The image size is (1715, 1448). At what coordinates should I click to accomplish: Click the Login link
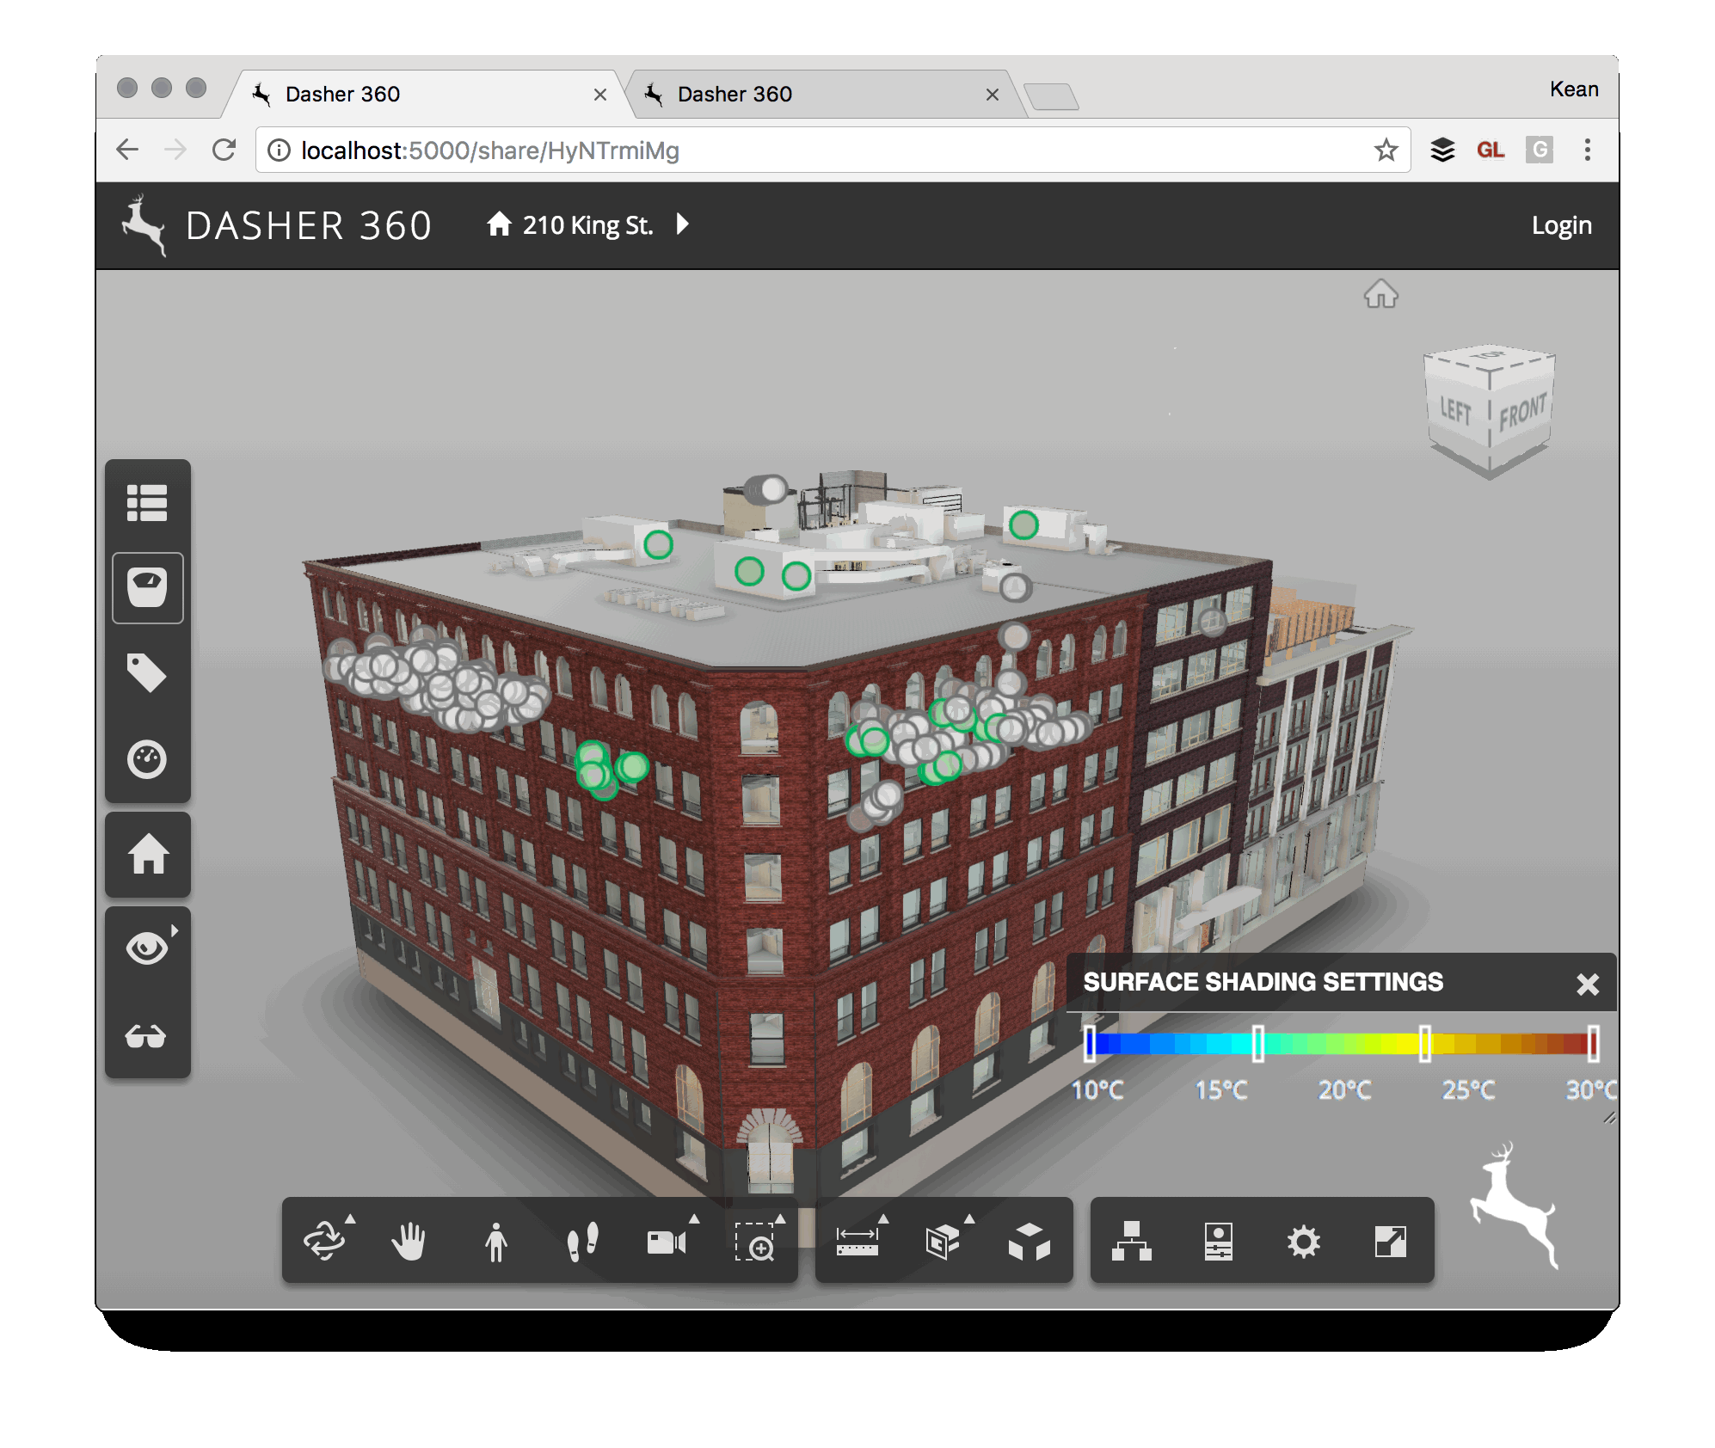(x=1561, y=225)
